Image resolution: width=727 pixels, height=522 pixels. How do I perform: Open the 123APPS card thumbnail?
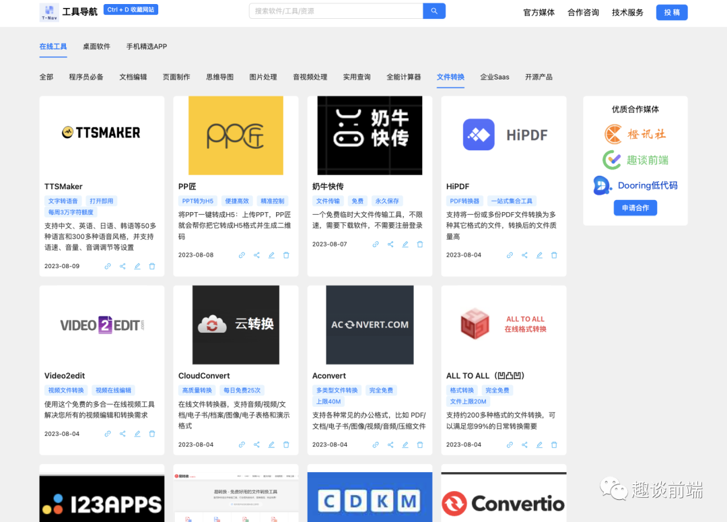[x=102, y=497]
